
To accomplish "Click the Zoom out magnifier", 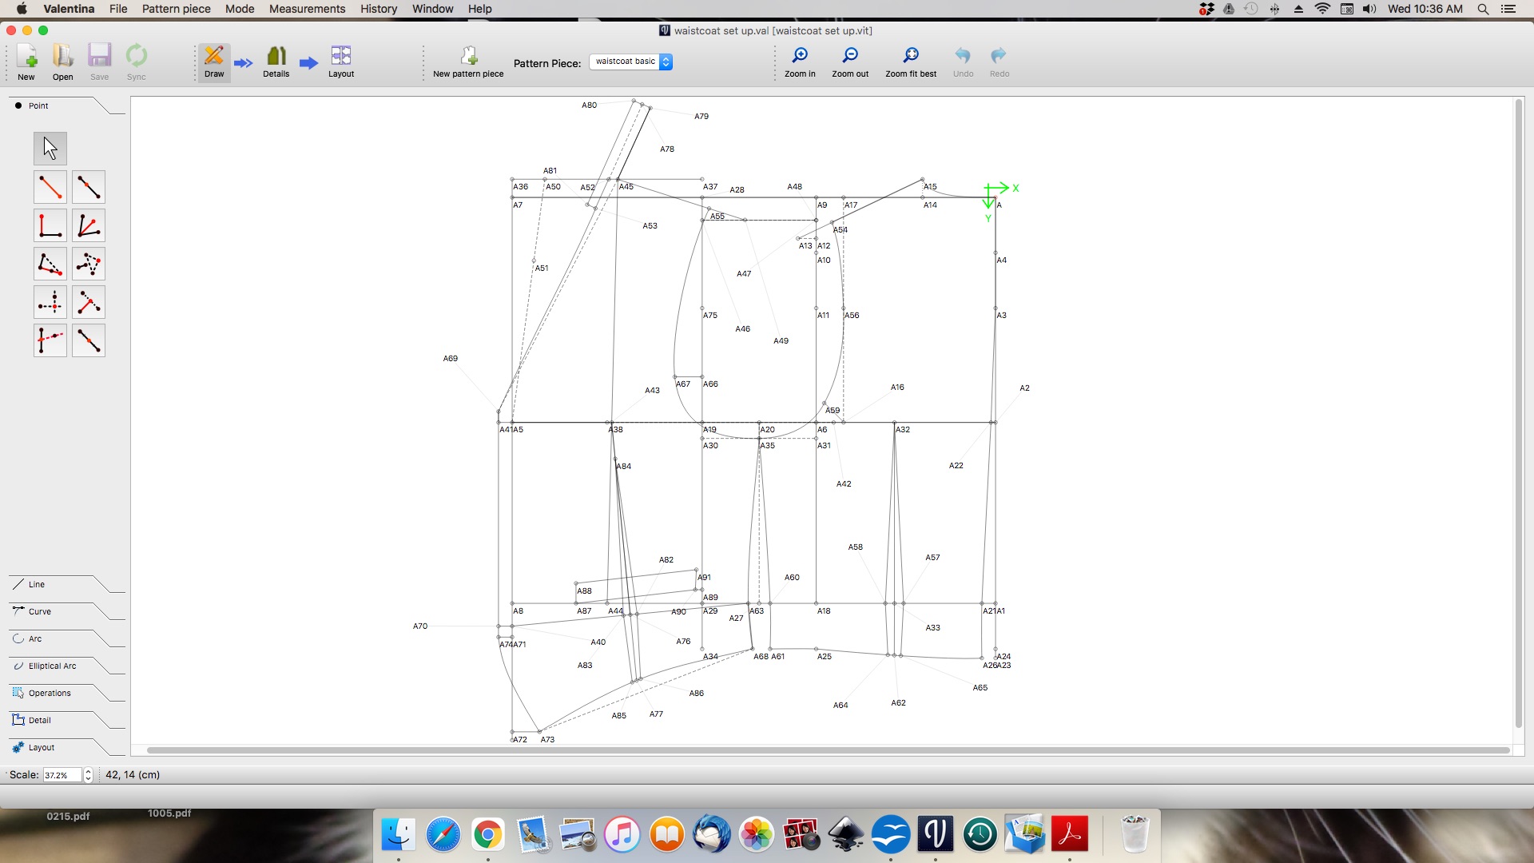I will coord(850,62).
